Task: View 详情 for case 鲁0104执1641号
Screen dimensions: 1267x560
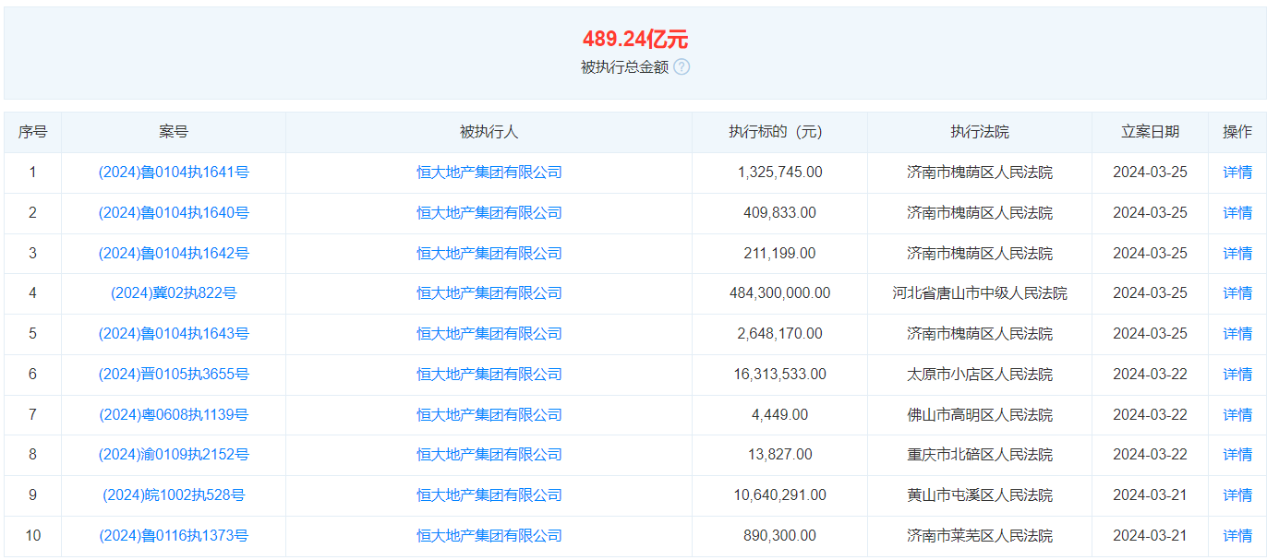Action: click(1237, 172)
